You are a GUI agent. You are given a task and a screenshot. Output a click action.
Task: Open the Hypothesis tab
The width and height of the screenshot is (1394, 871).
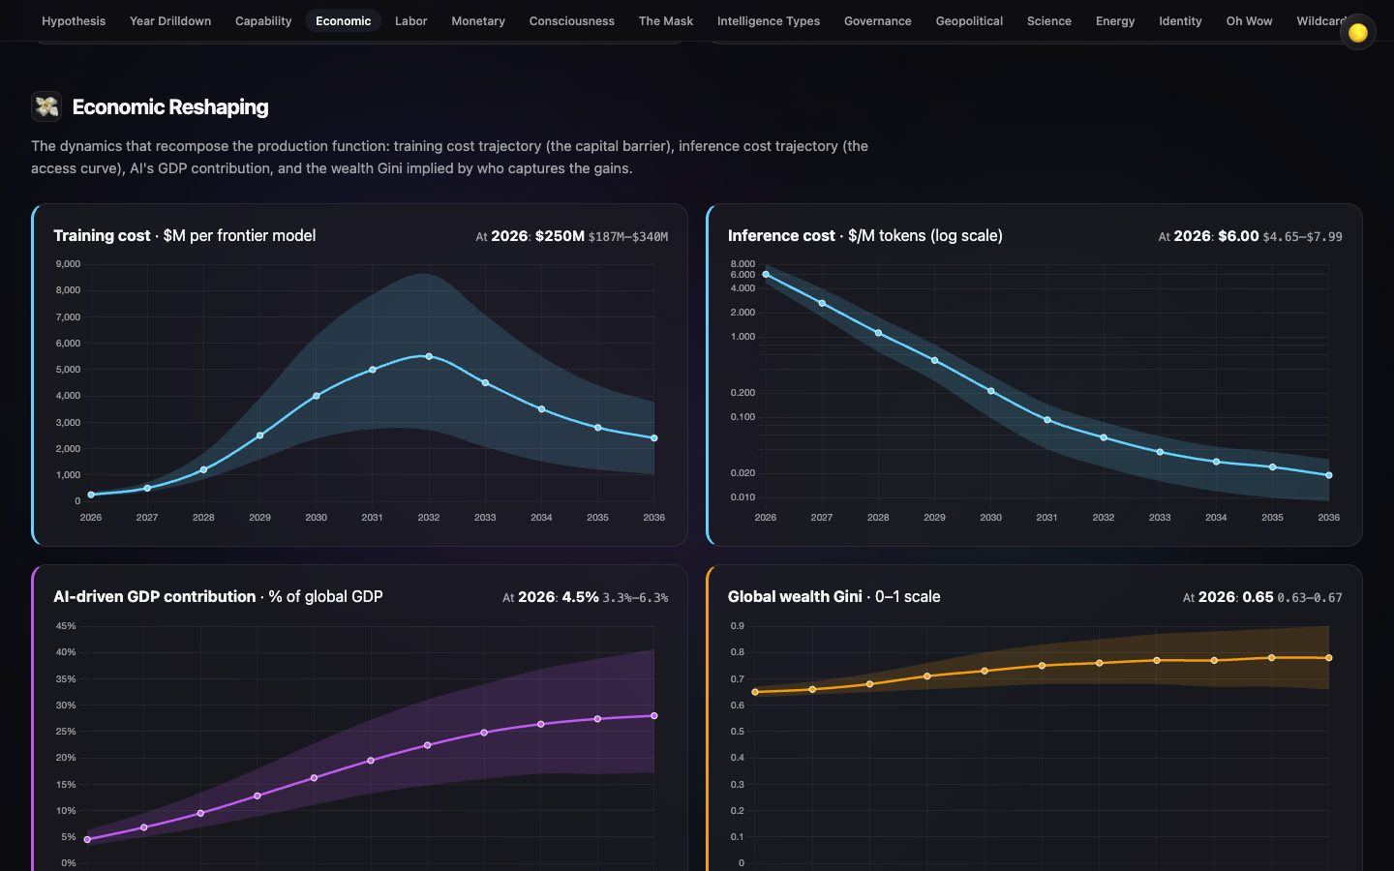[x=74, y=20]
